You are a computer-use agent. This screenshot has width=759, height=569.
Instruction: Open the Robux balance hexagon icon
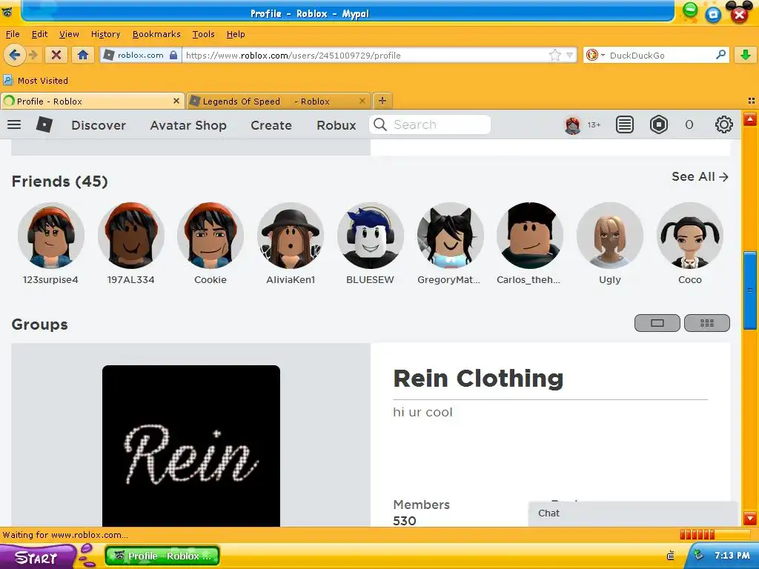pyautogui.click(x=659, y=124)
